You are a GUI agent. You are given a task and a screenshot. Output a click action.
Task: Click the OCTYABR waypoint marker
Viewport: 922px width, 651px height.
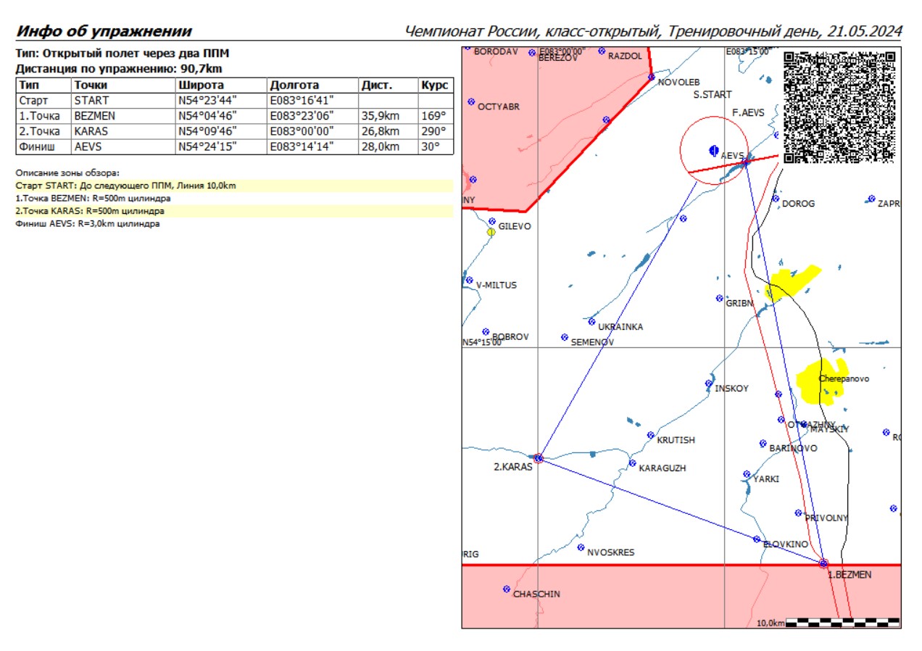pyautogui.click(x=471, y=101)
